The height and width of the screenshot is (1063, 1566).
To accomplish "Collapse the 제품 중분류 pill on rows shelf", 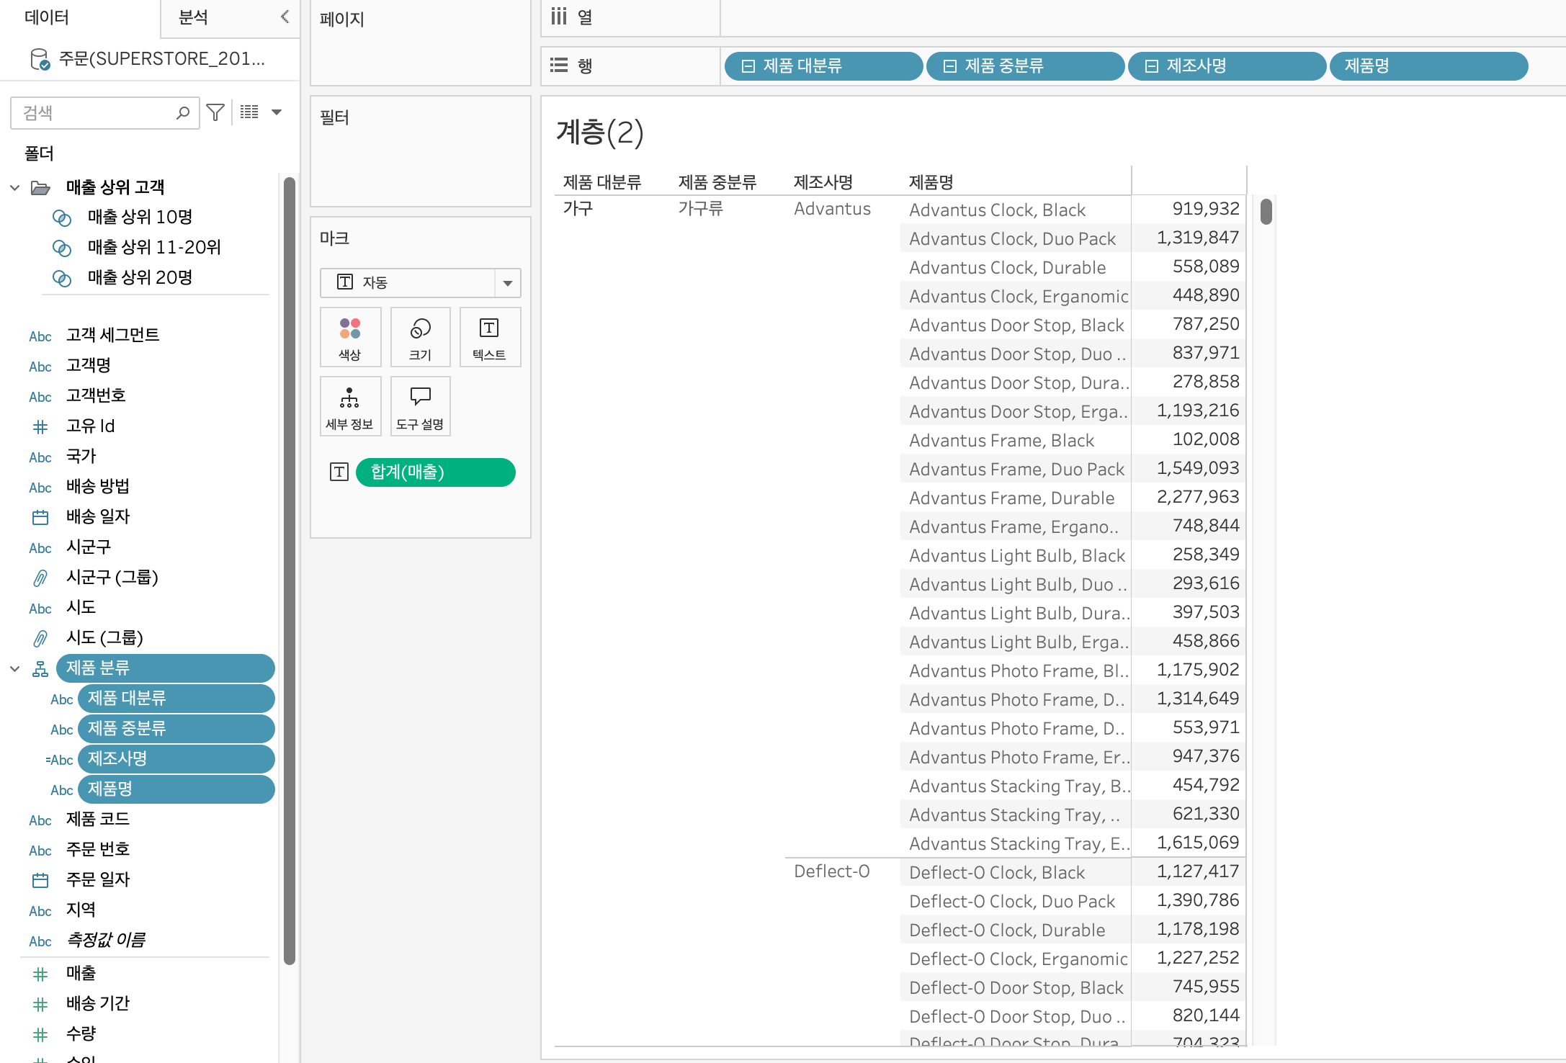I will tap(950, 66).
